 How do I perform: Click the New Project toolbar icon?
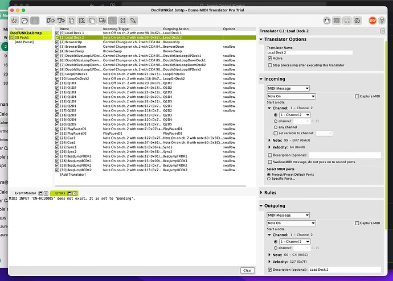(x=14, y=20)
